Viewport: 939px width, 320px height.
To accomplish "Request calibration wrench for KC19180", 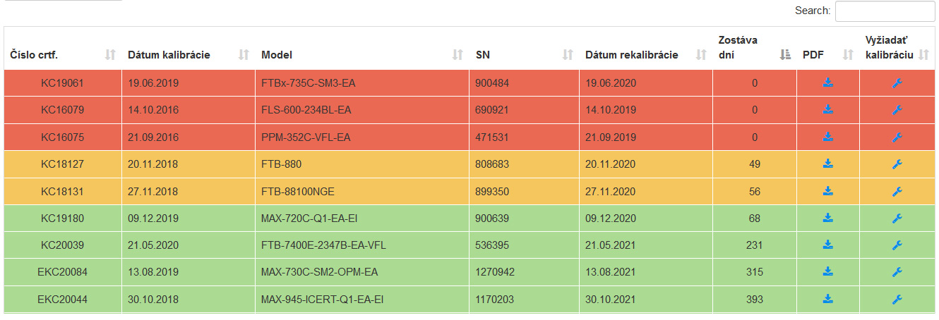I will pos(897,219).
